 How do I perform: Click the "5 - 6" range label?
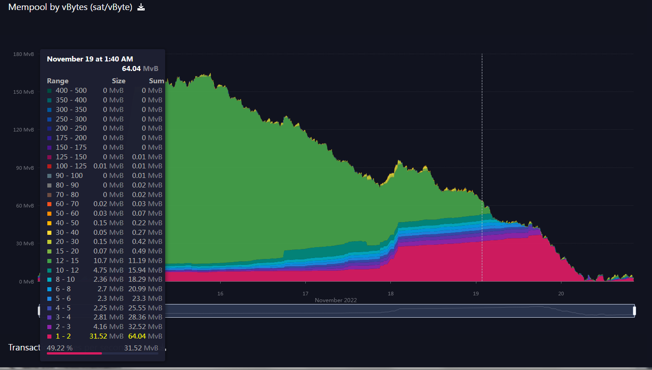click(x=63, y=299)
